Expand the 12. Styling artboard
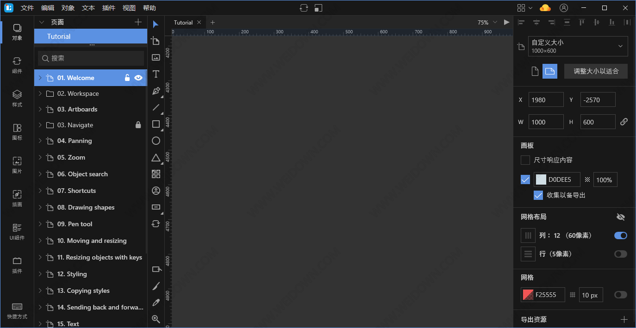 pyautogui.click(x=40, y=274)
